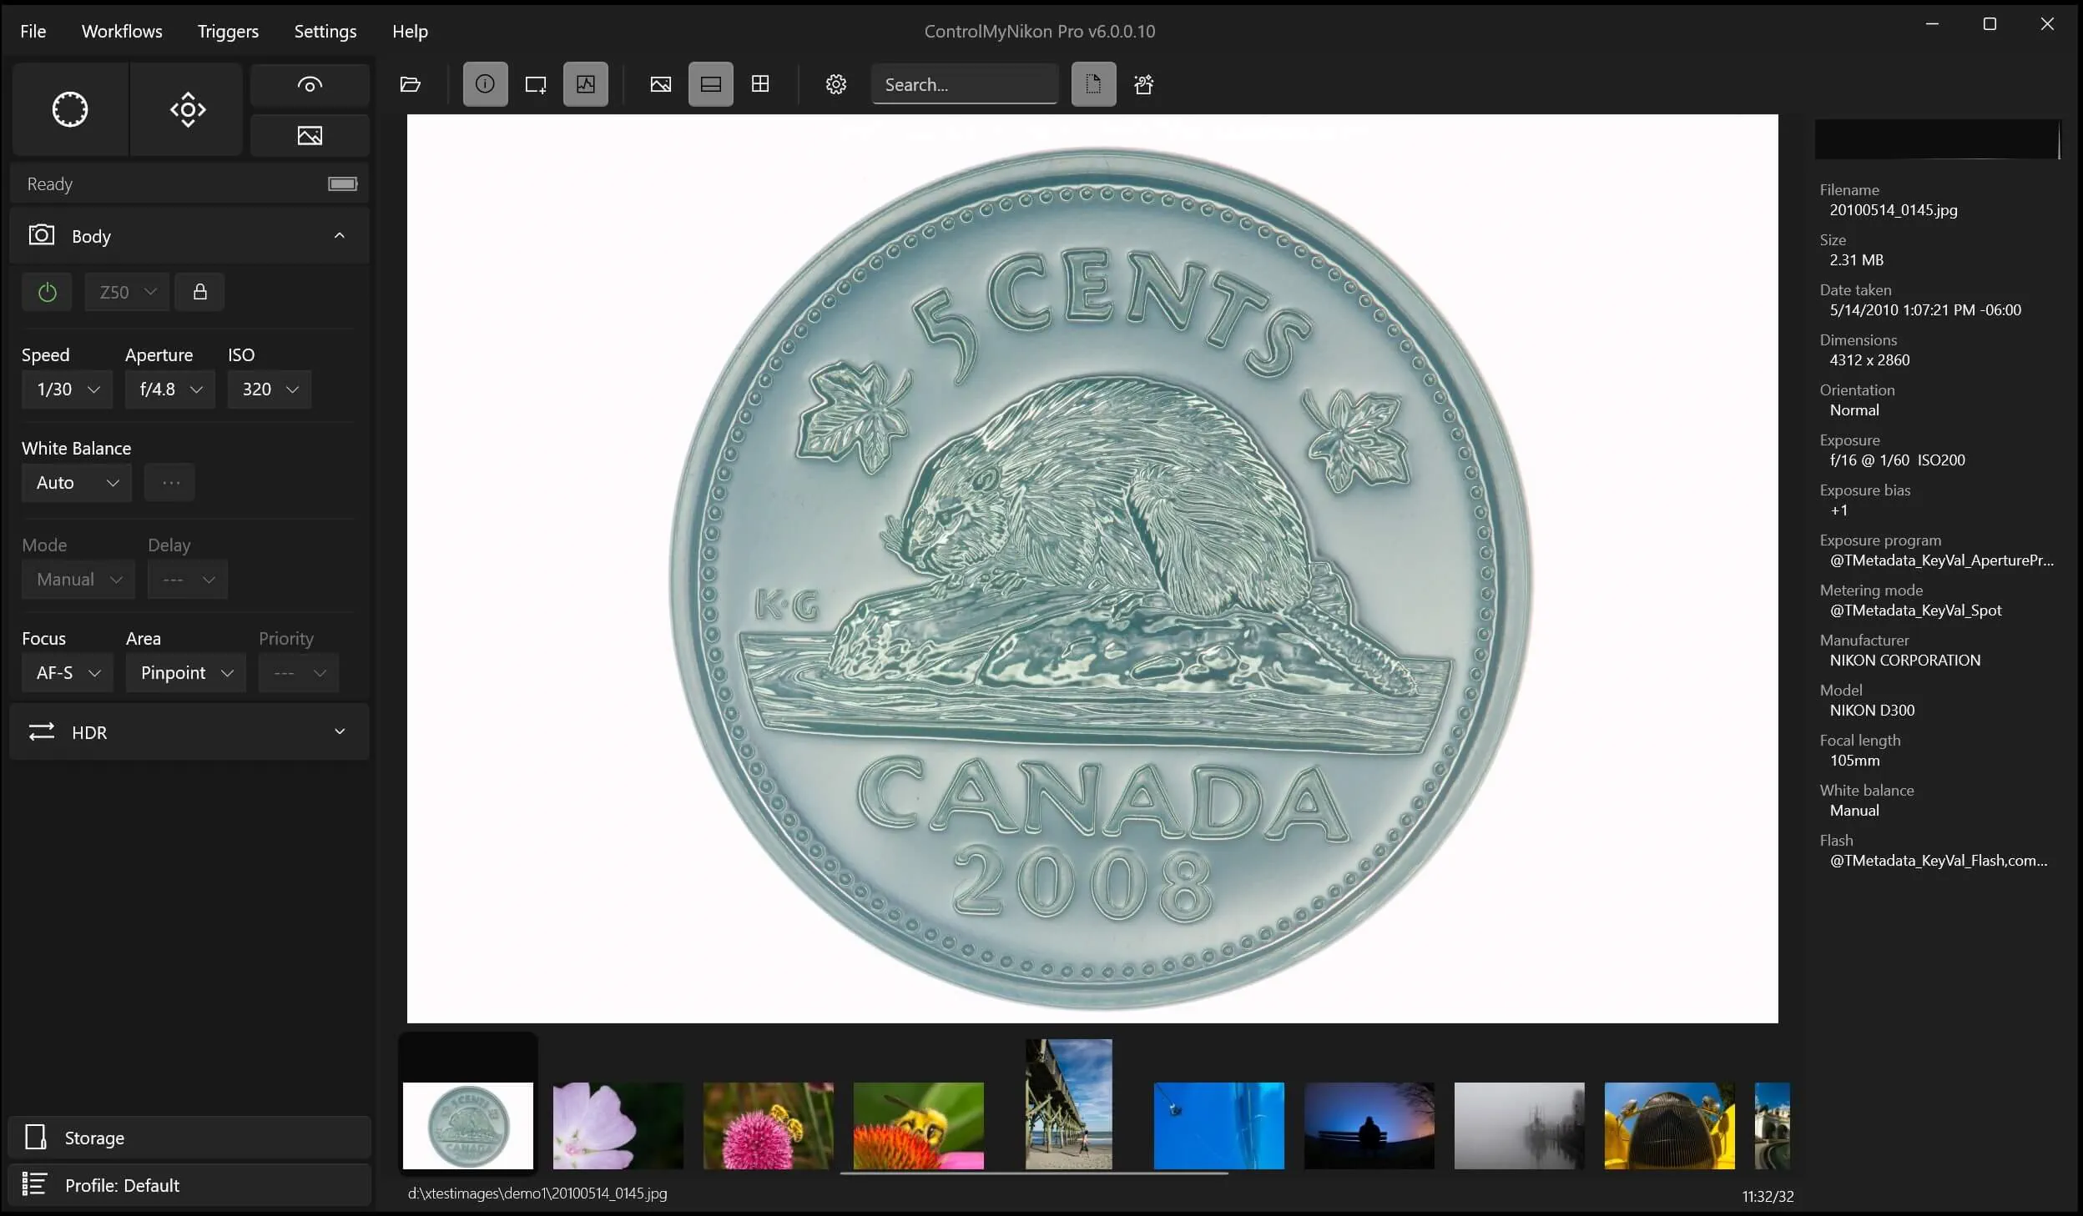Select the image info panel icon
2083x1216 pixels.
(x=484, y=84)
